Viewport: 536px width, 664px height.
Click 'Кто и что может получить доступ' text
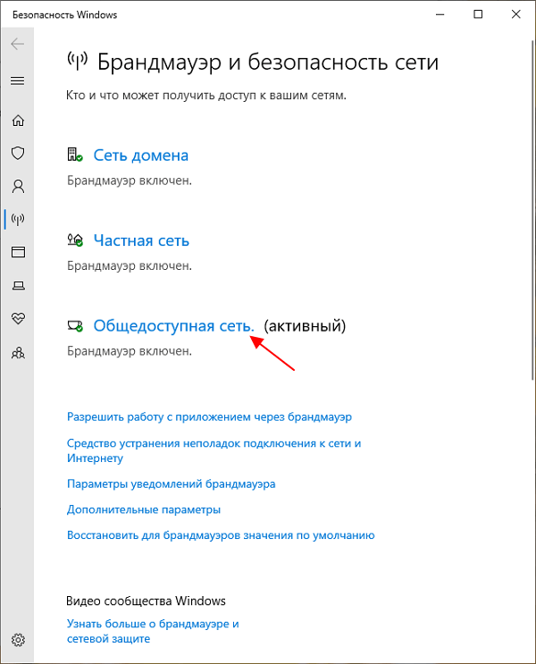pos(206,96)
